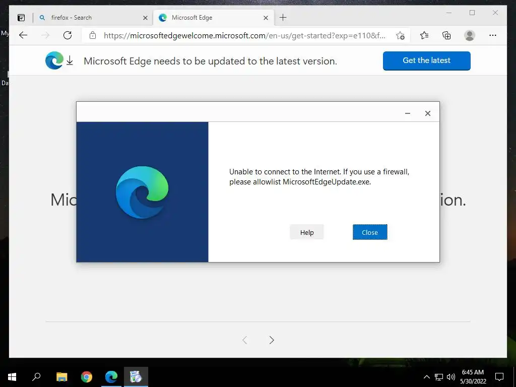This screenshot has width=516, height=387.
Task: Close the Microsoft Edge tab
Action: point(266,18)
